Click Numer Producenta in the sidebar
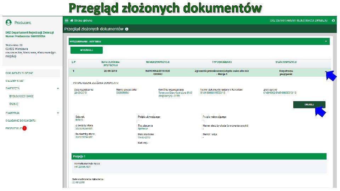This screenshot has width=340, height=191. [25, 36]
